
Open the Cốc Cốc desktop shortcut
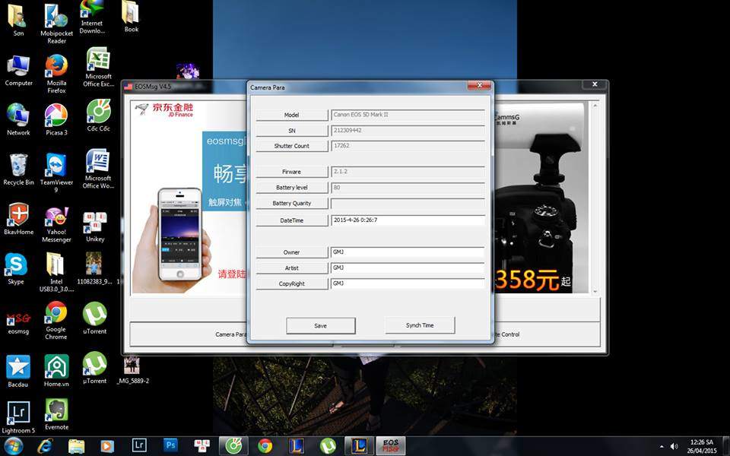tap(98, 116)
